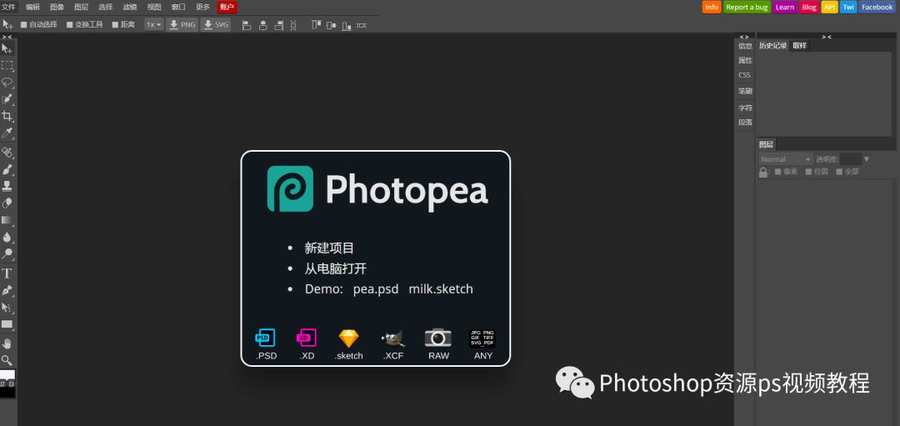Click the Report a bug button
This screenshot has width=900, height=426.
click(x=747, y=7)
